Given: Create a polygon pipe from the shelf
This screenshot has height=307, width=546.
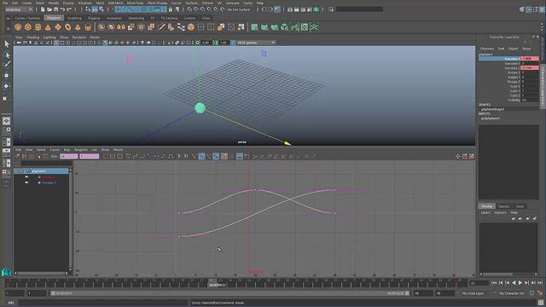Looking at the screenshot, I should click(88, 27).
